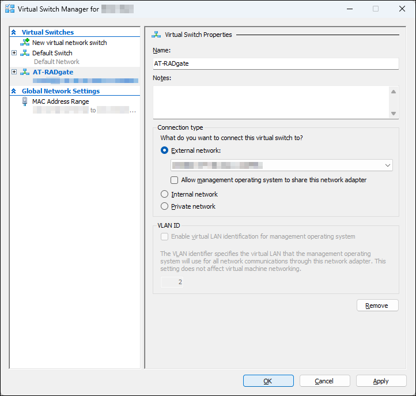
Task: Collapse the Global Network Settings chevron
Action: [x=14, y=91]
